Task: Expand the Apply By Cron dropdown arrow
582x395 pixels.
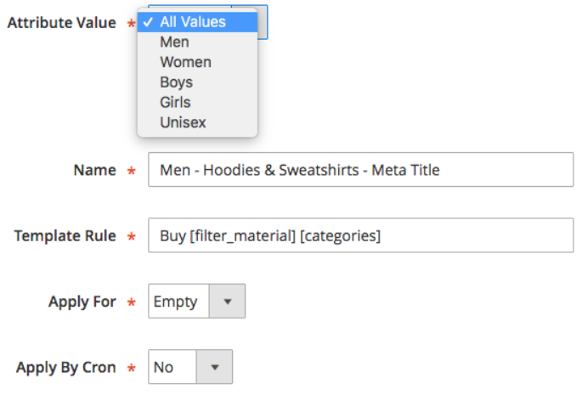Action: (x=214, y=368)
